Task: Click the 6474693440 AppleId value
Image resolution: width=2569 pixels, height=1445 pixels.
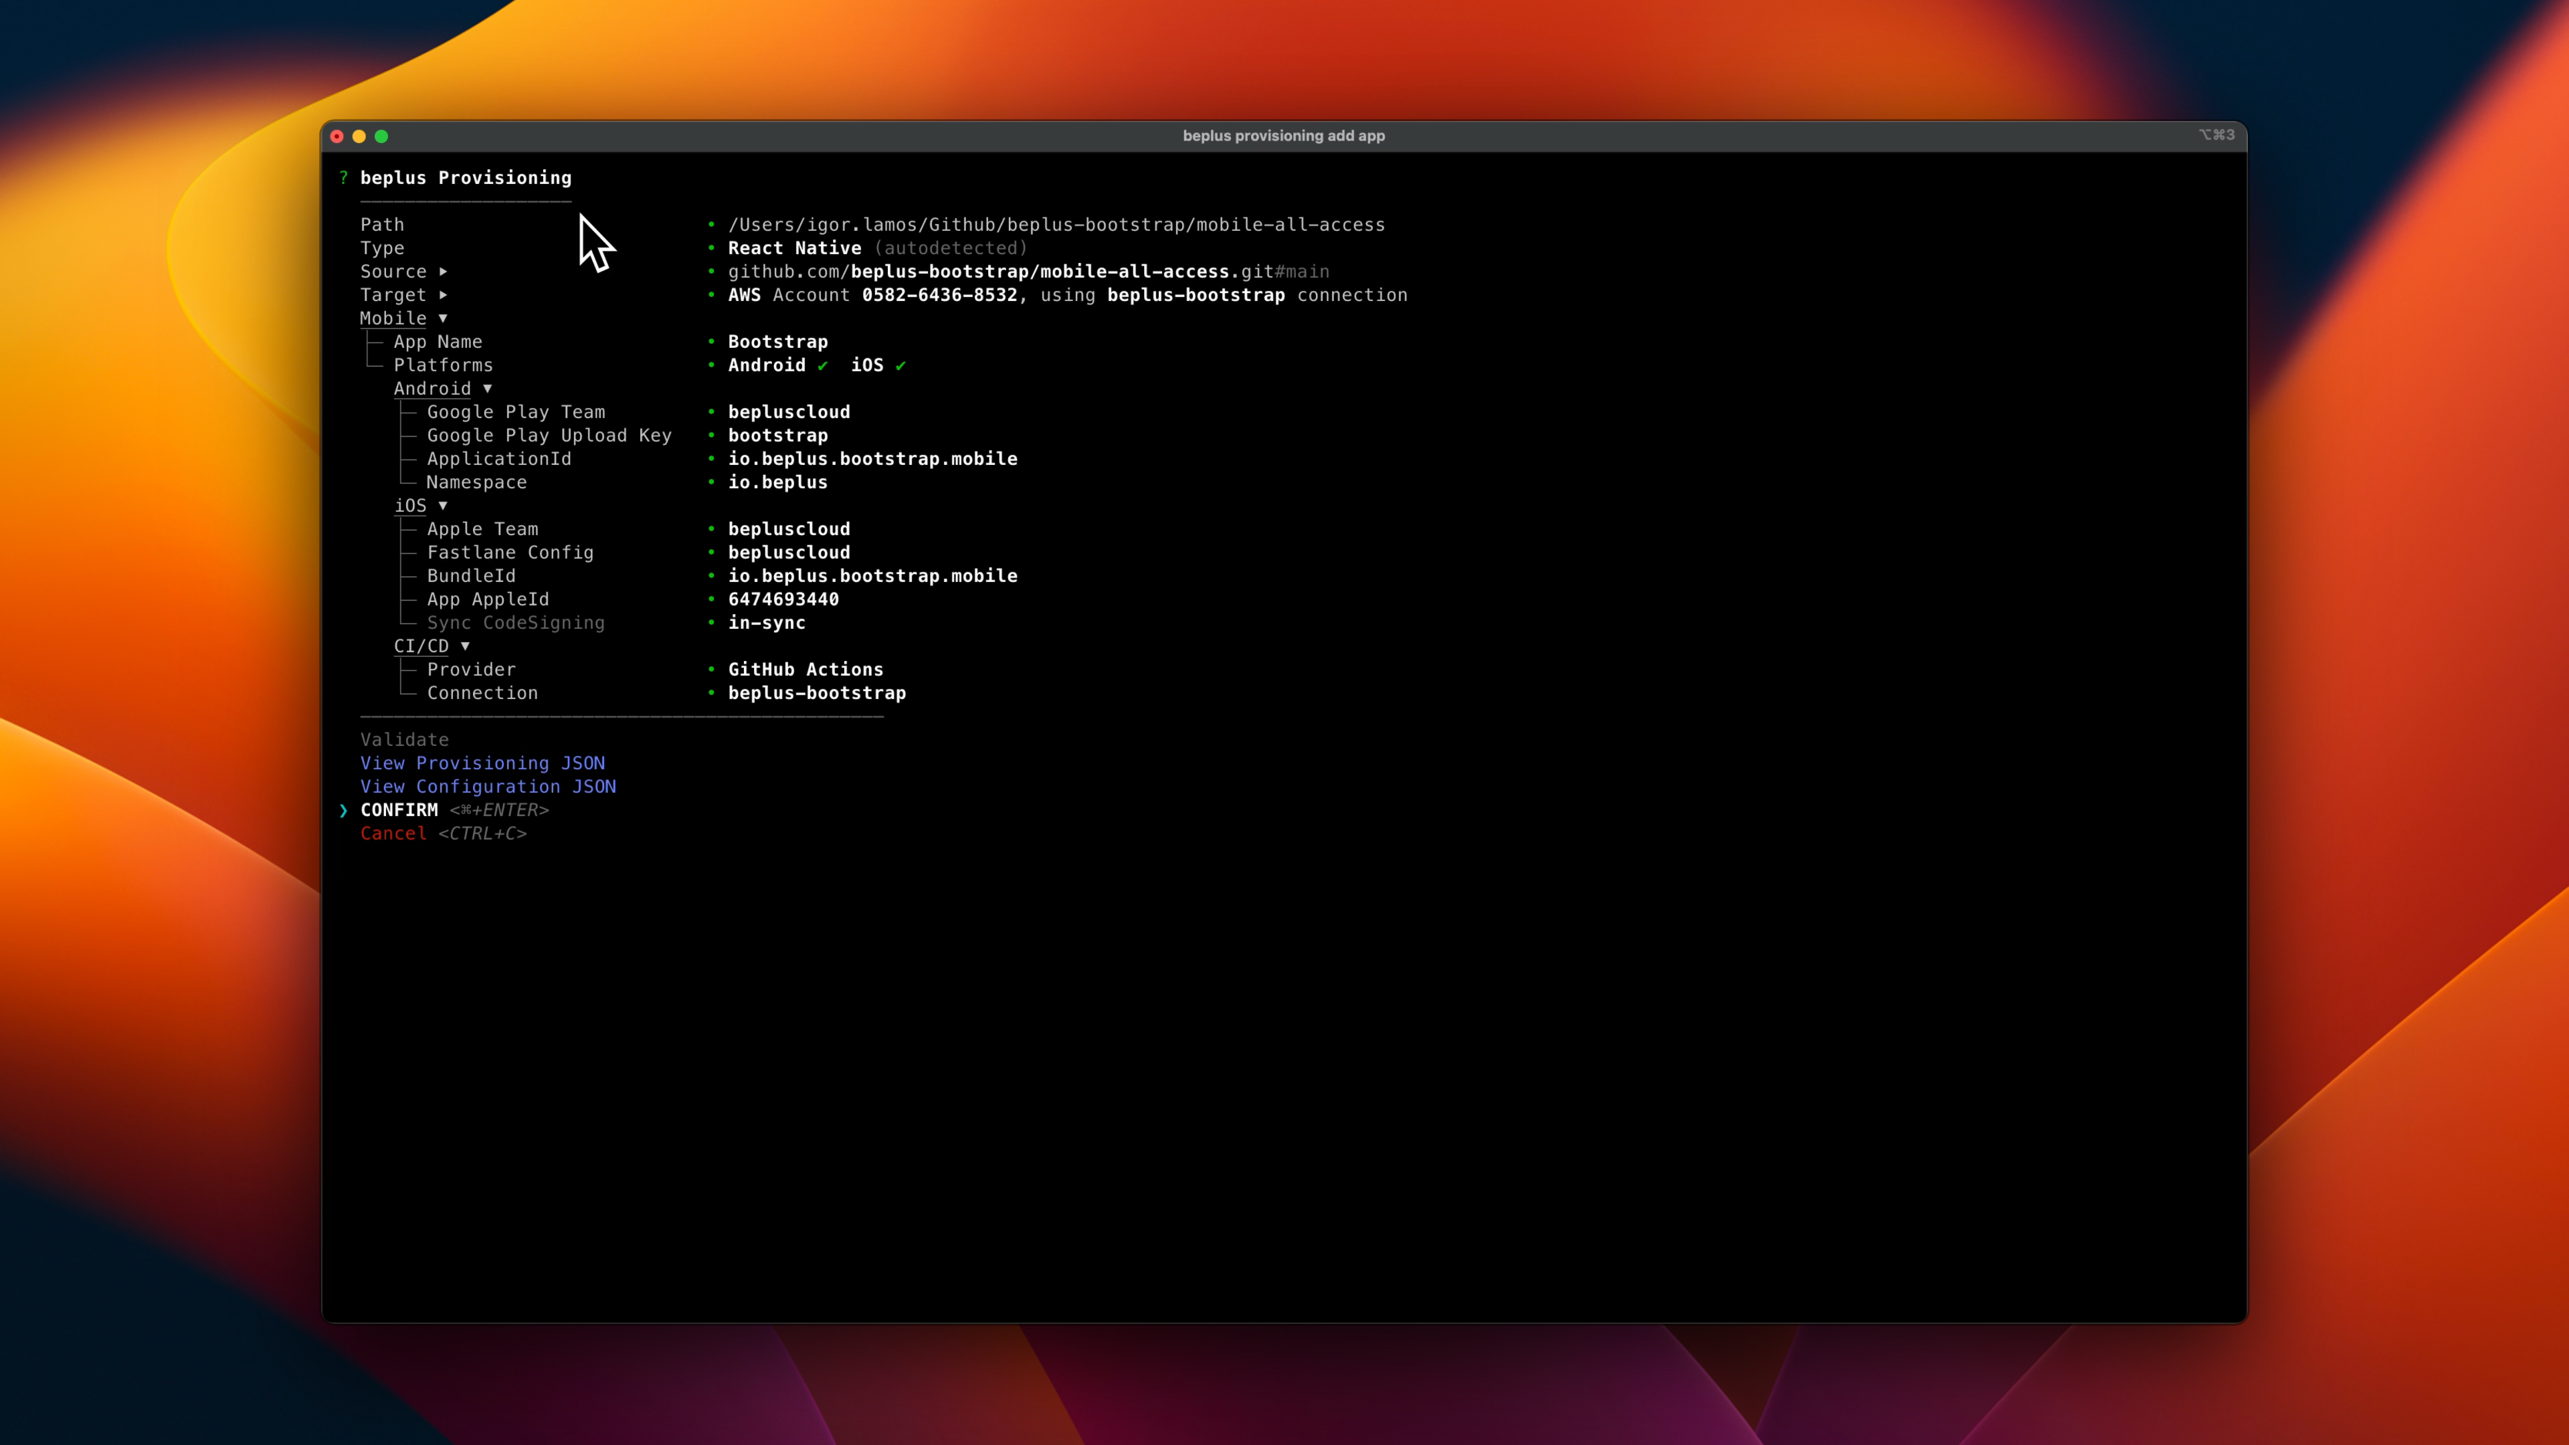Action: pos(784,599)
